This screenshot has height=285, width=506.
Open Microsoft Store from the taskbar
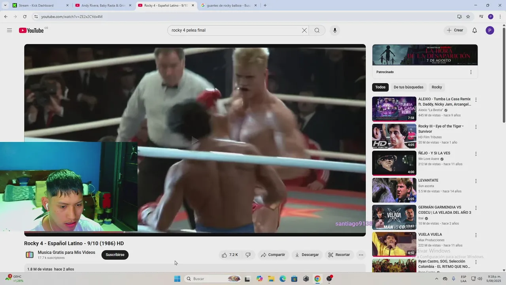294,279
